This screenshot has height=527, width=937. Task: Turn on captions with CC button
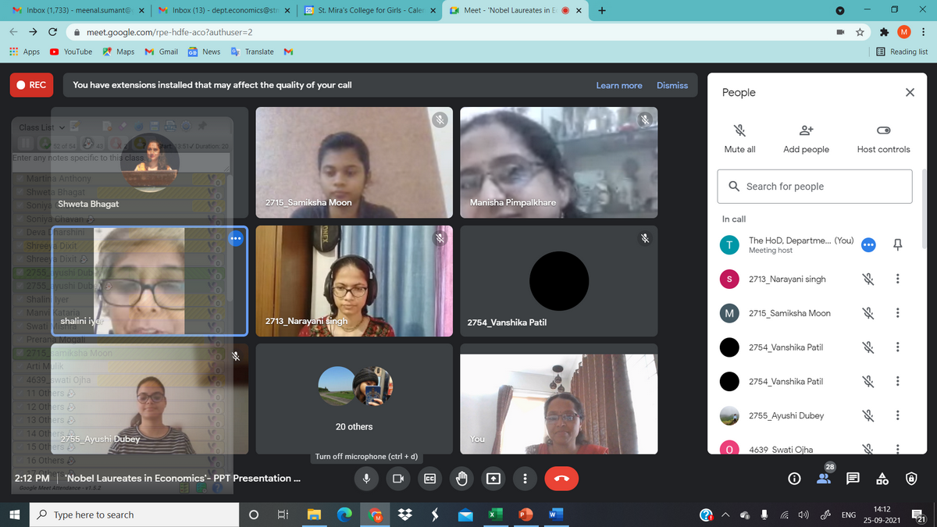tap(429, 479)
